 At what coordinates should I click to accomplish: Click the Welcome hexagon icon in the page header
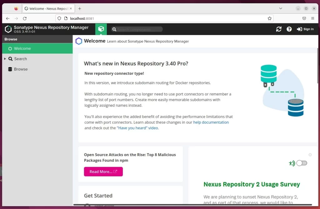[x=79, y=41]
